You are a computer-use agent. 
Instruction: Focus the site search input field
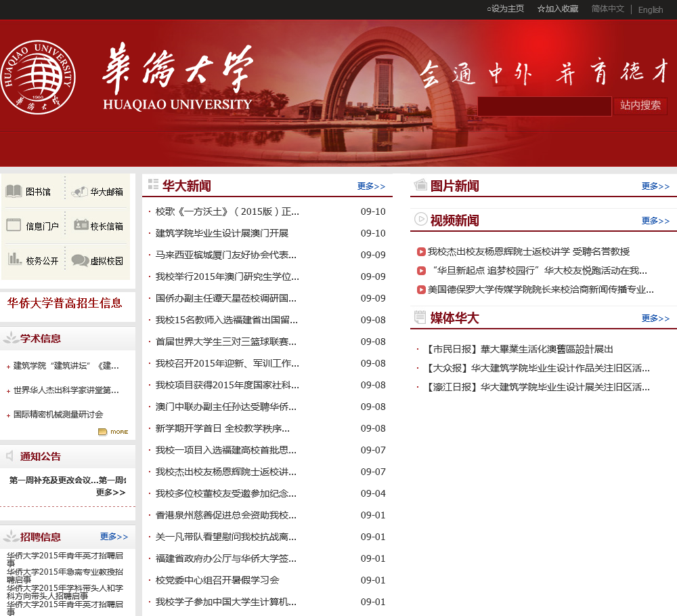tap(544, 106)
